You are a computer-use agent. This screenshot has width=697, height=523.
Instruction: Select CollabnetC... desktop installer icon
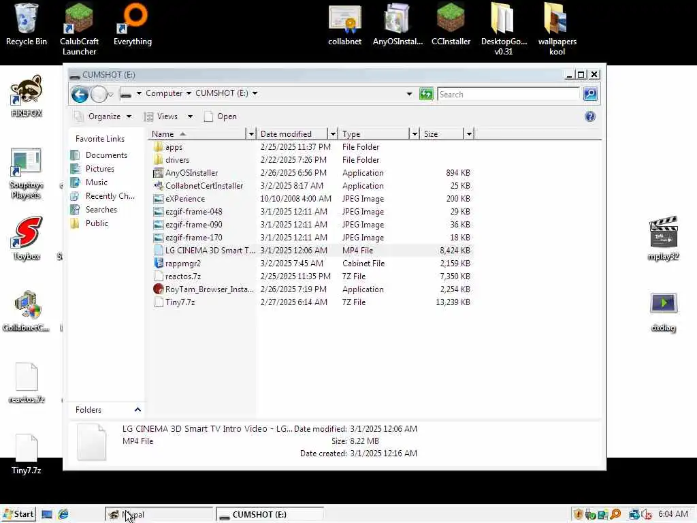tap(27, 311)
